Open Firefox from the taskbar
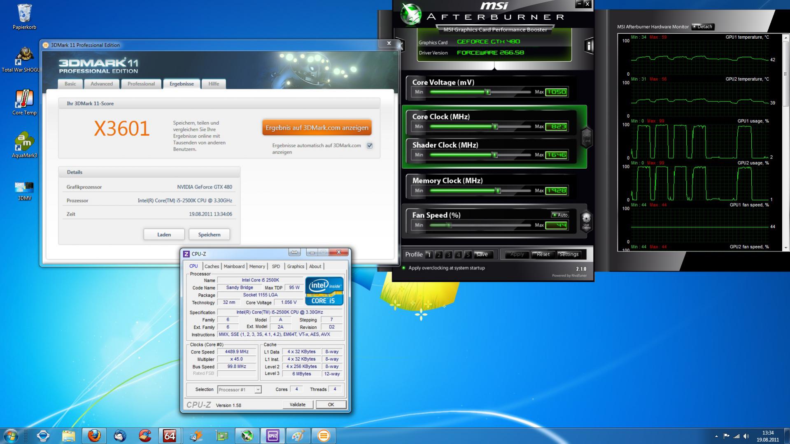Image resolution: width=790 pixels, height=444 pixels. pos(94,436)
